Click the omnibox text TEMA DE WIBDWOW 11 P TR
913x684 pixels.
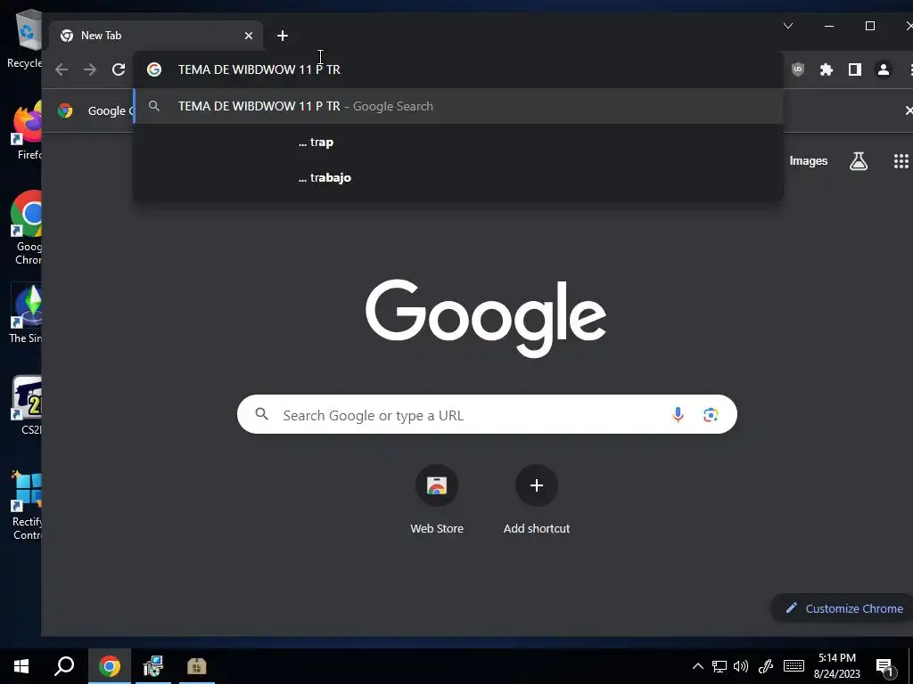pyautogui.click(x=259, y=69)
